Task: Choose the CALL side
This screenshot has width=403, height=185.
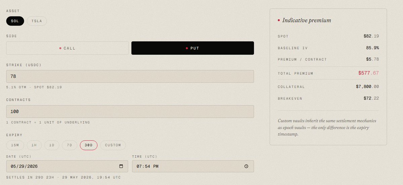Action: [67, 48]
